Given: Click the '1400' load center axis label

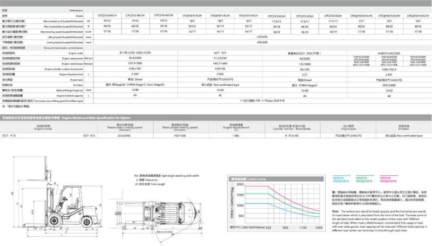Looking at the screenshot, I should 319,228.
